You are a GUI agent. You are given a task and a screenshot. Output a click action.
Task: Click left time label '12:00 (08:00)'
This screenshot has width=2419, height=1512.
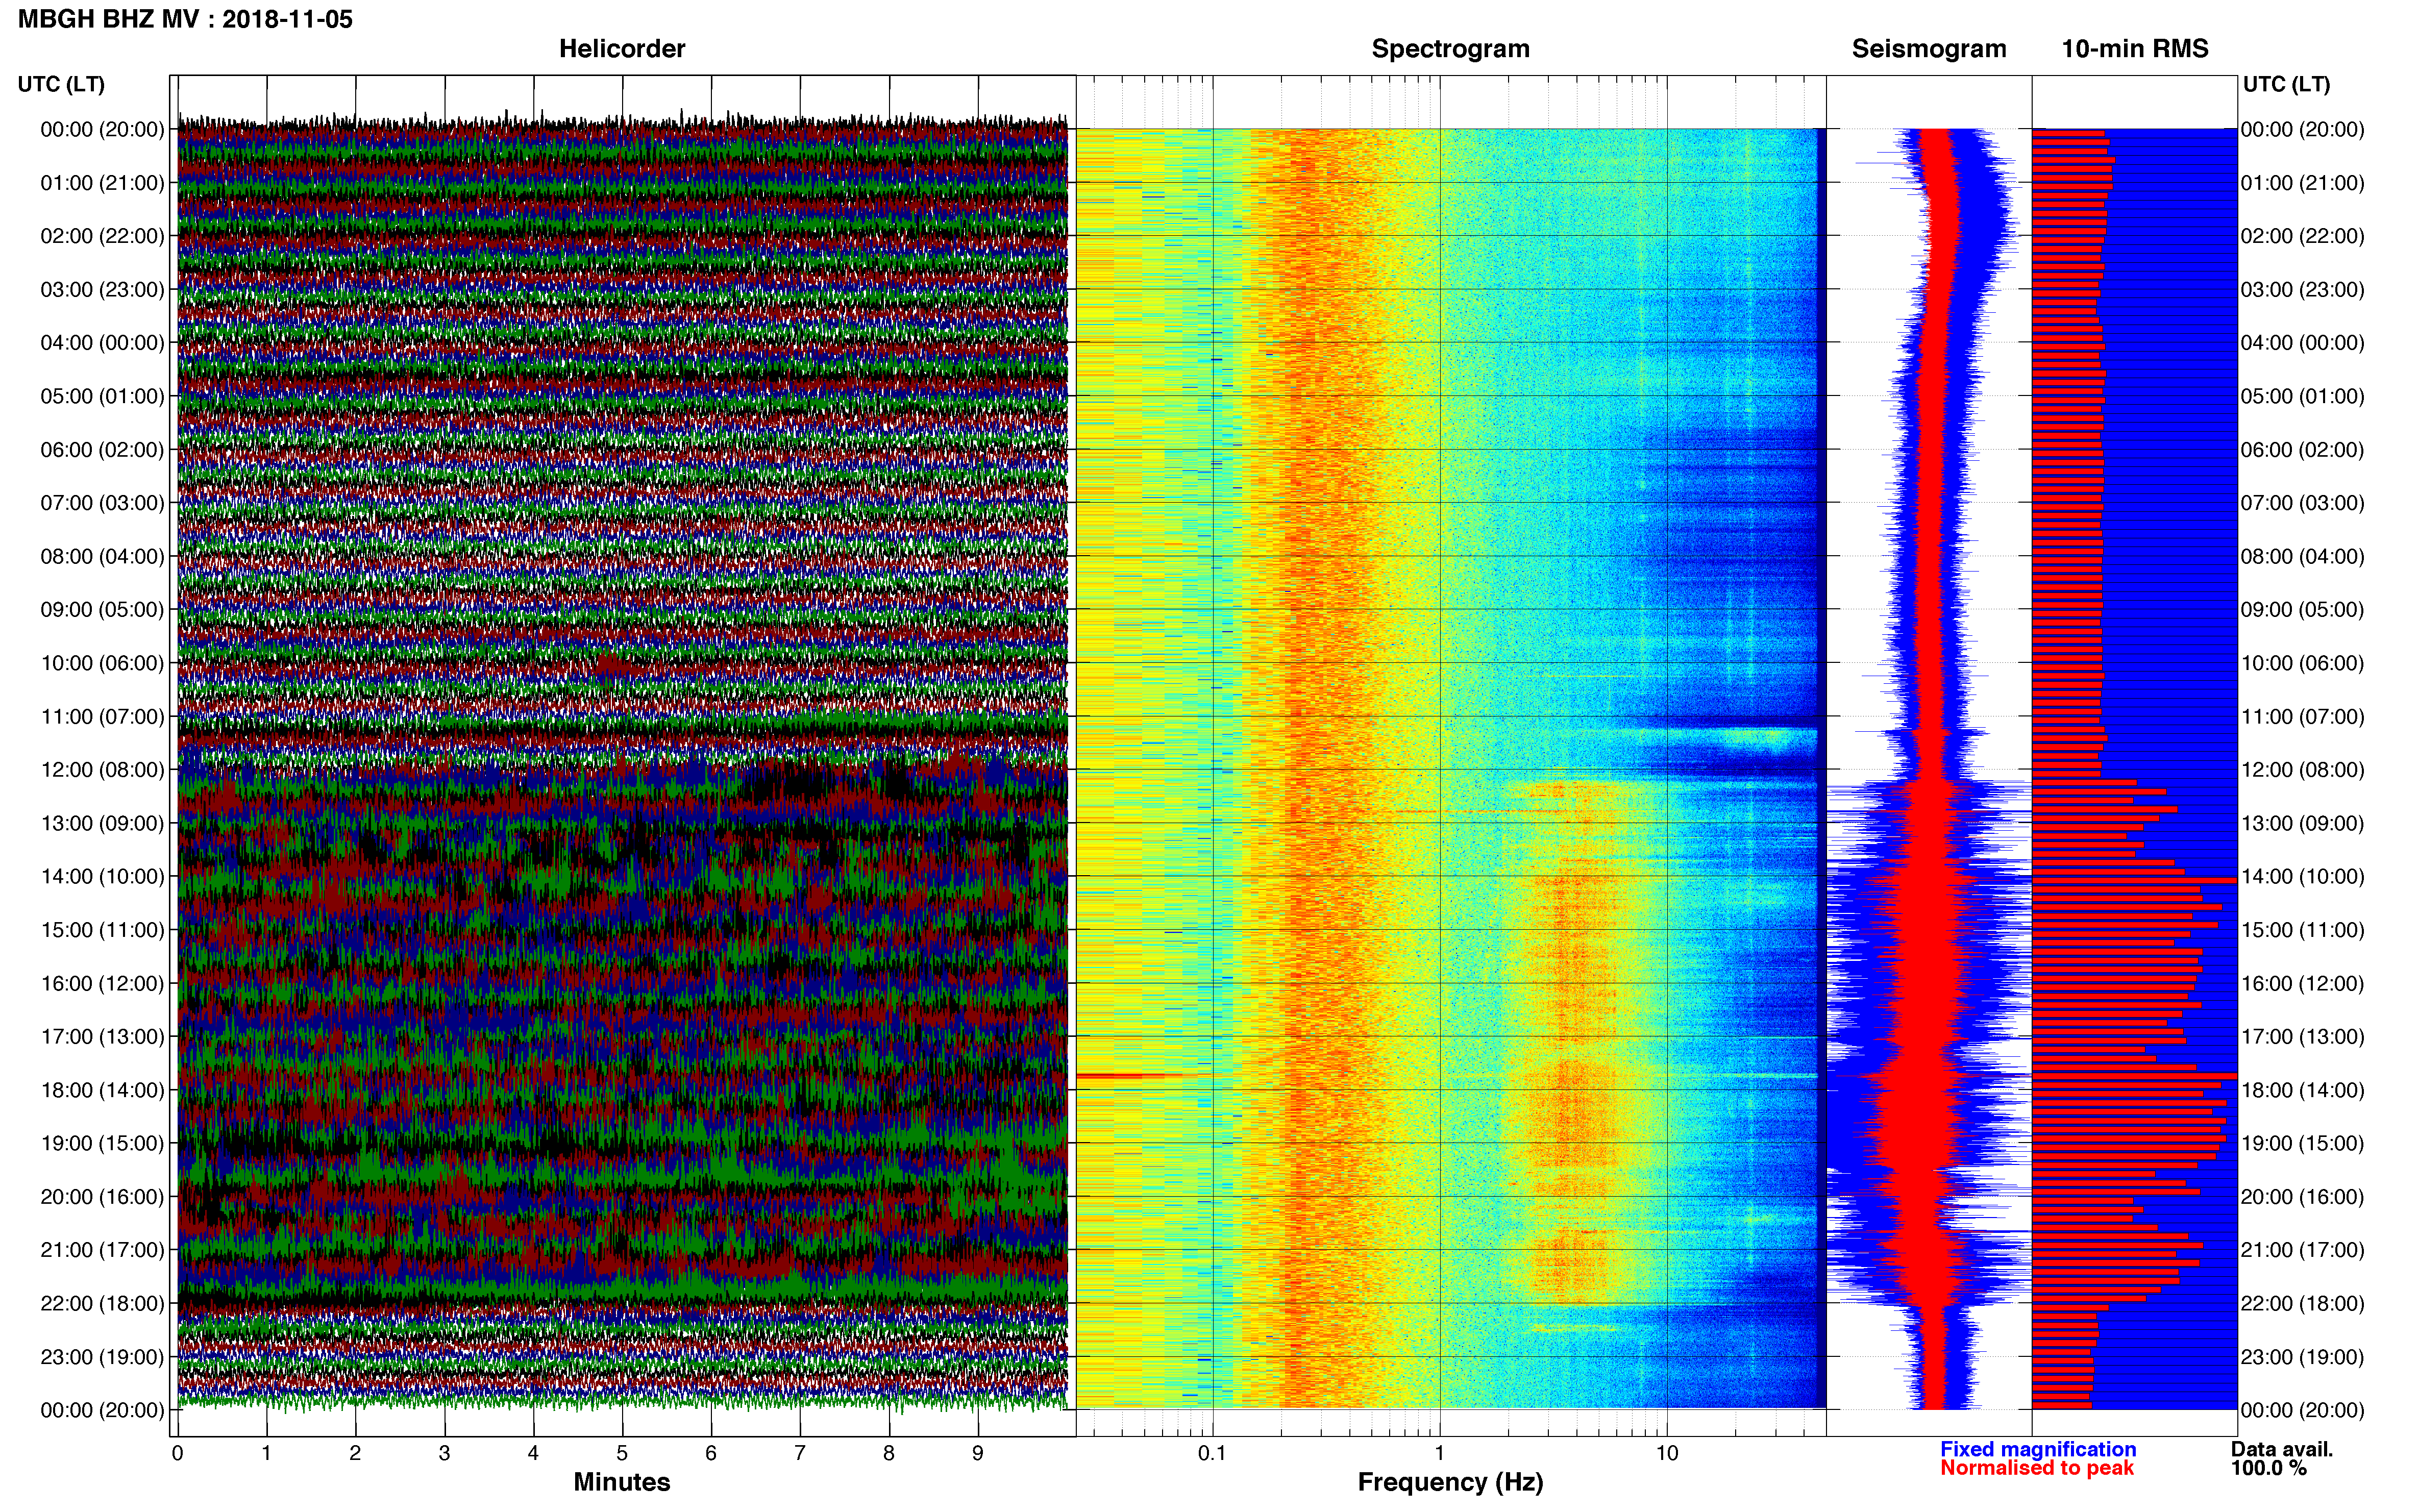pyautogui.click(x=102, y=770)
